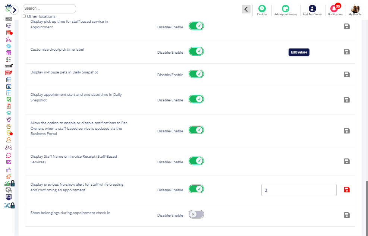This screenshot has height=236, width=368.
Task: Open the locked tools wrench sidebar icon
Action: pyautogui.click(x=9, y=205)
